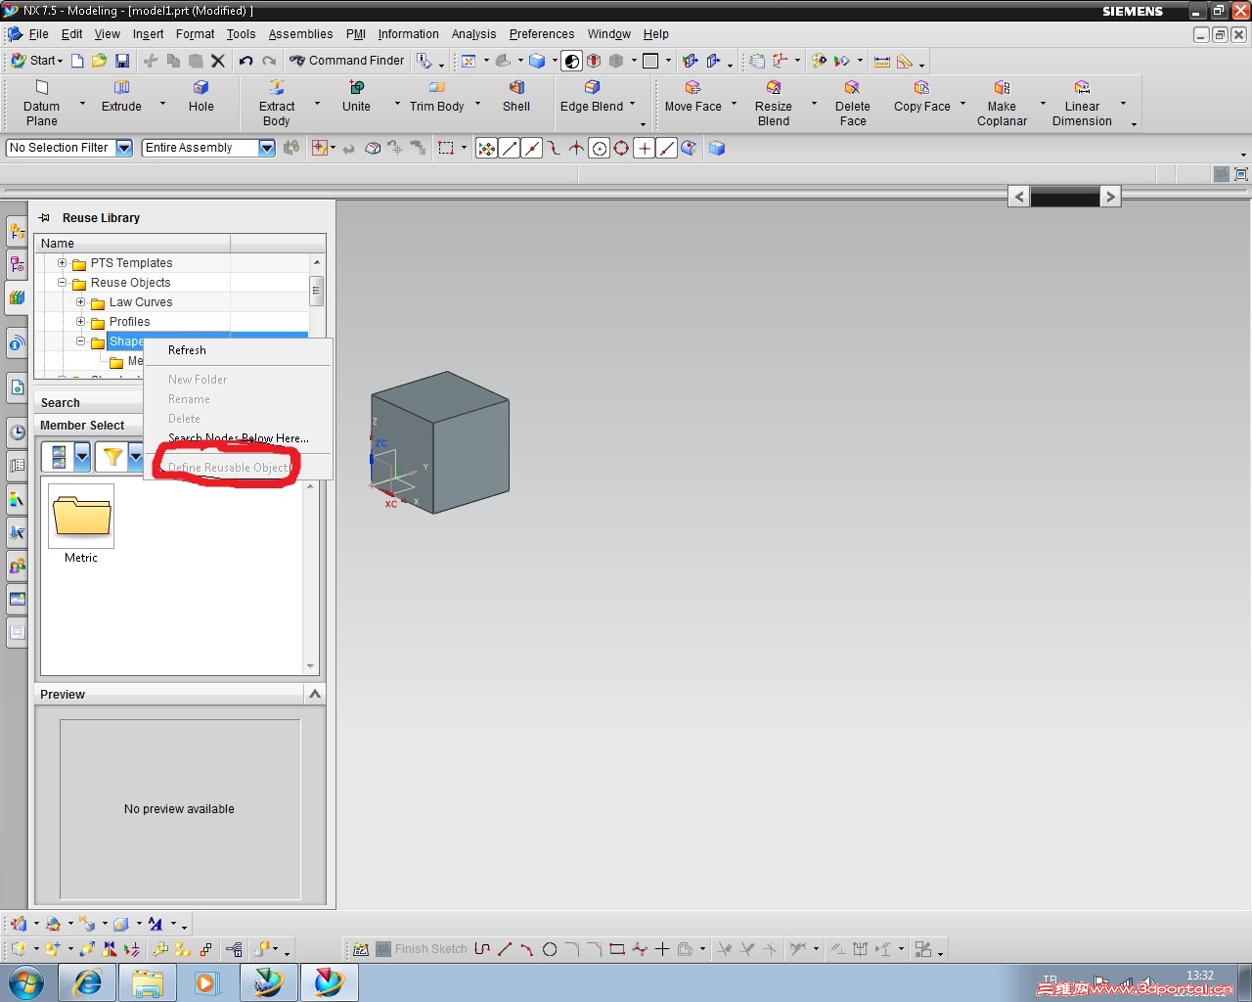
Task: Open the Assemblies menu
Action: coord(300,34)
